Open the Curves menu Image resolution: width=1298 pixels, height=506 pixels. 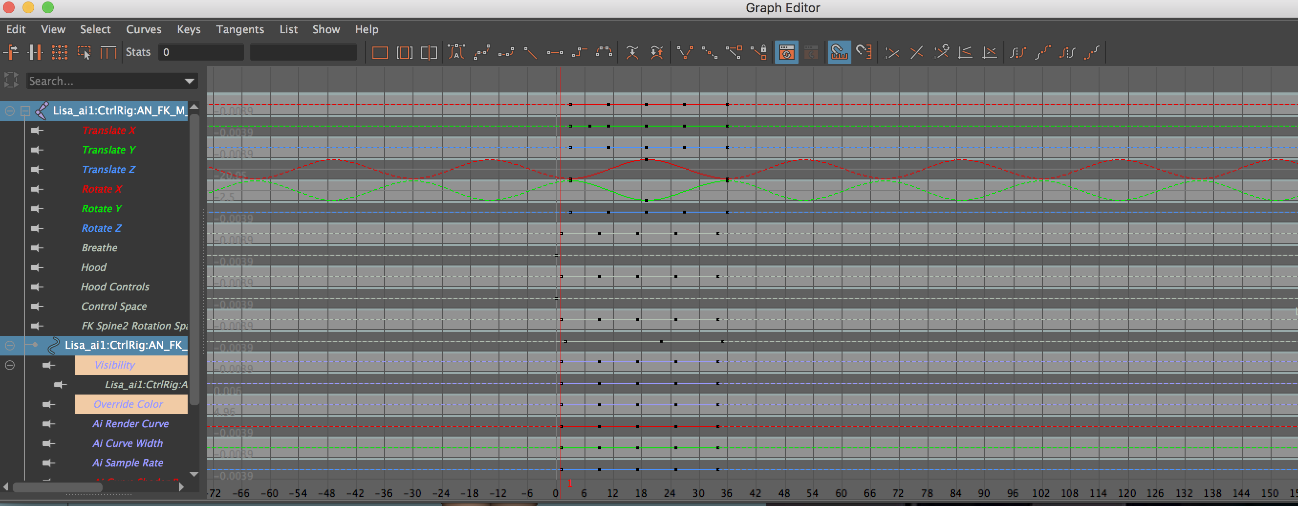click(144, 29)
